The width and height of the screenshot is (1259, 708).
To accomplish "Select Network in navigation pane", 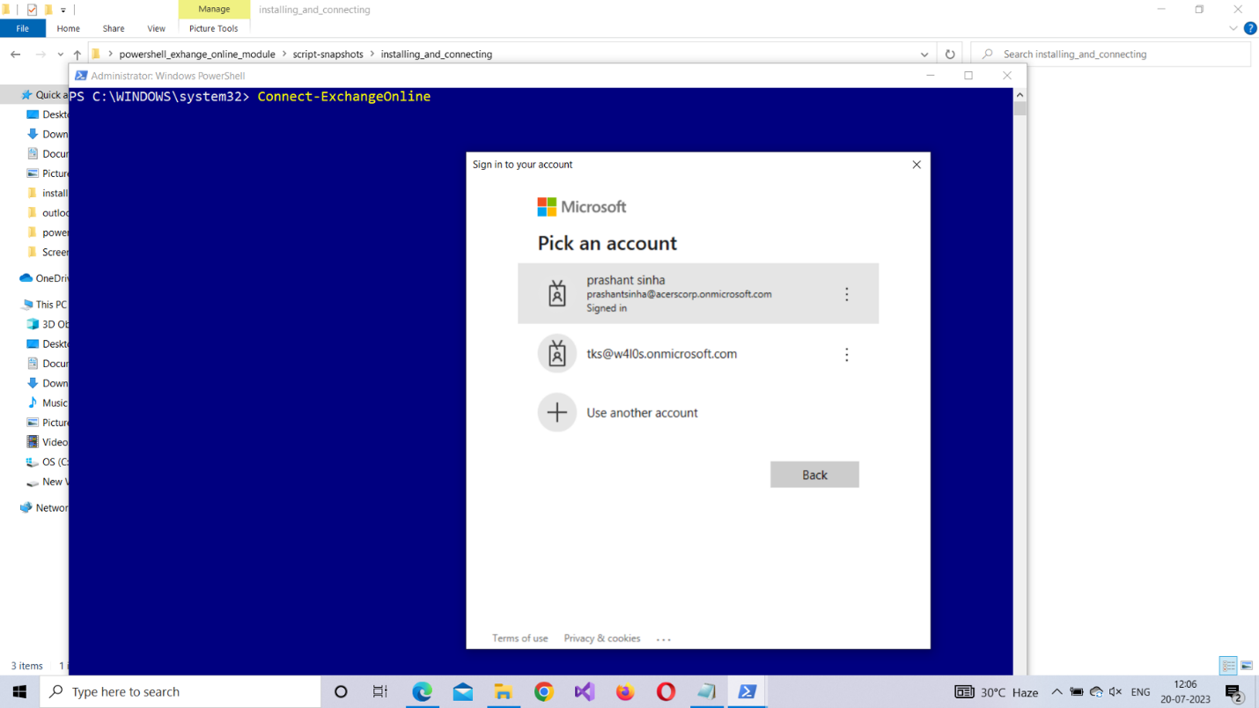I will (x=44, y=507).
